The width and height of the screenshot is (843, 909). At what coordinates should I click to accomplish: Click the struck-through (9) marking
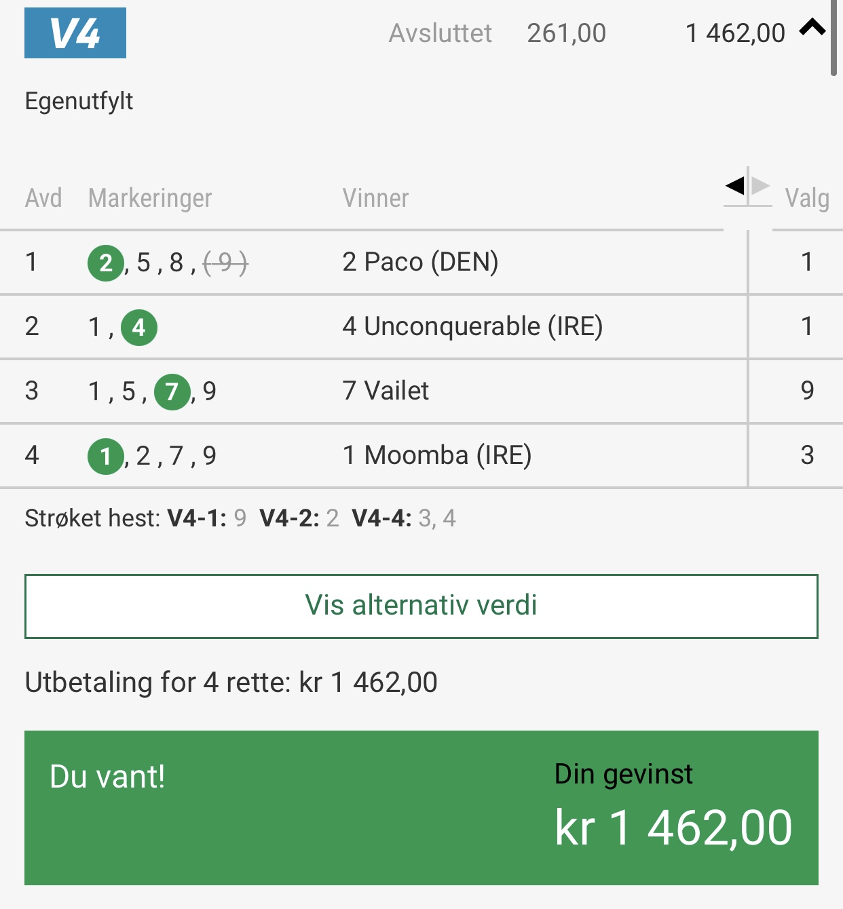pos(225,263)
